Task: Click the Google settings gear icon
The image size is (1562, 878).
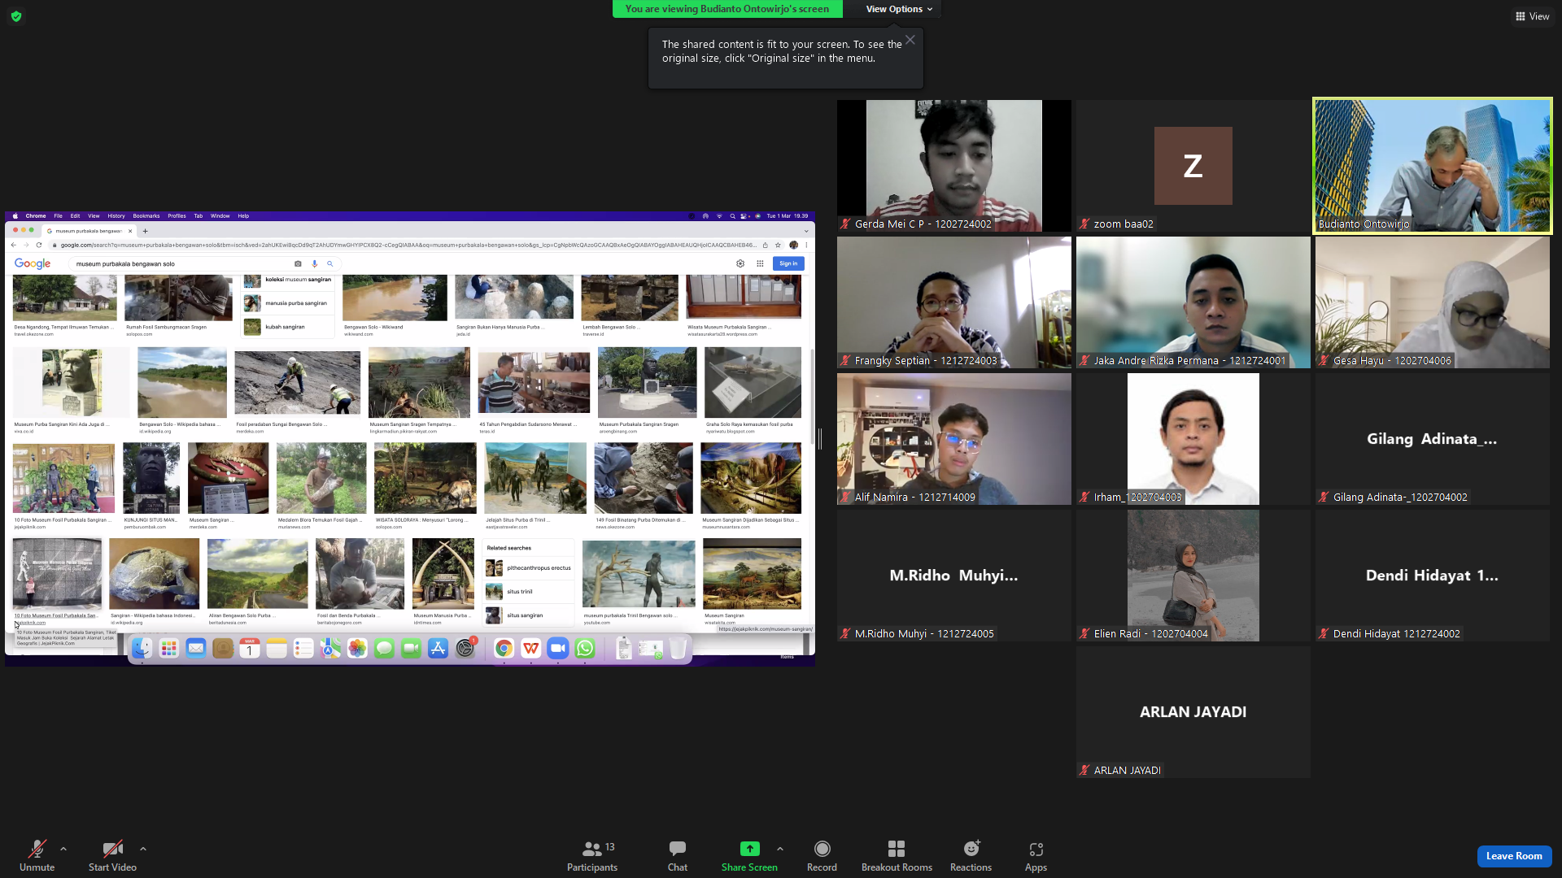Action: (x=740, y=264)
